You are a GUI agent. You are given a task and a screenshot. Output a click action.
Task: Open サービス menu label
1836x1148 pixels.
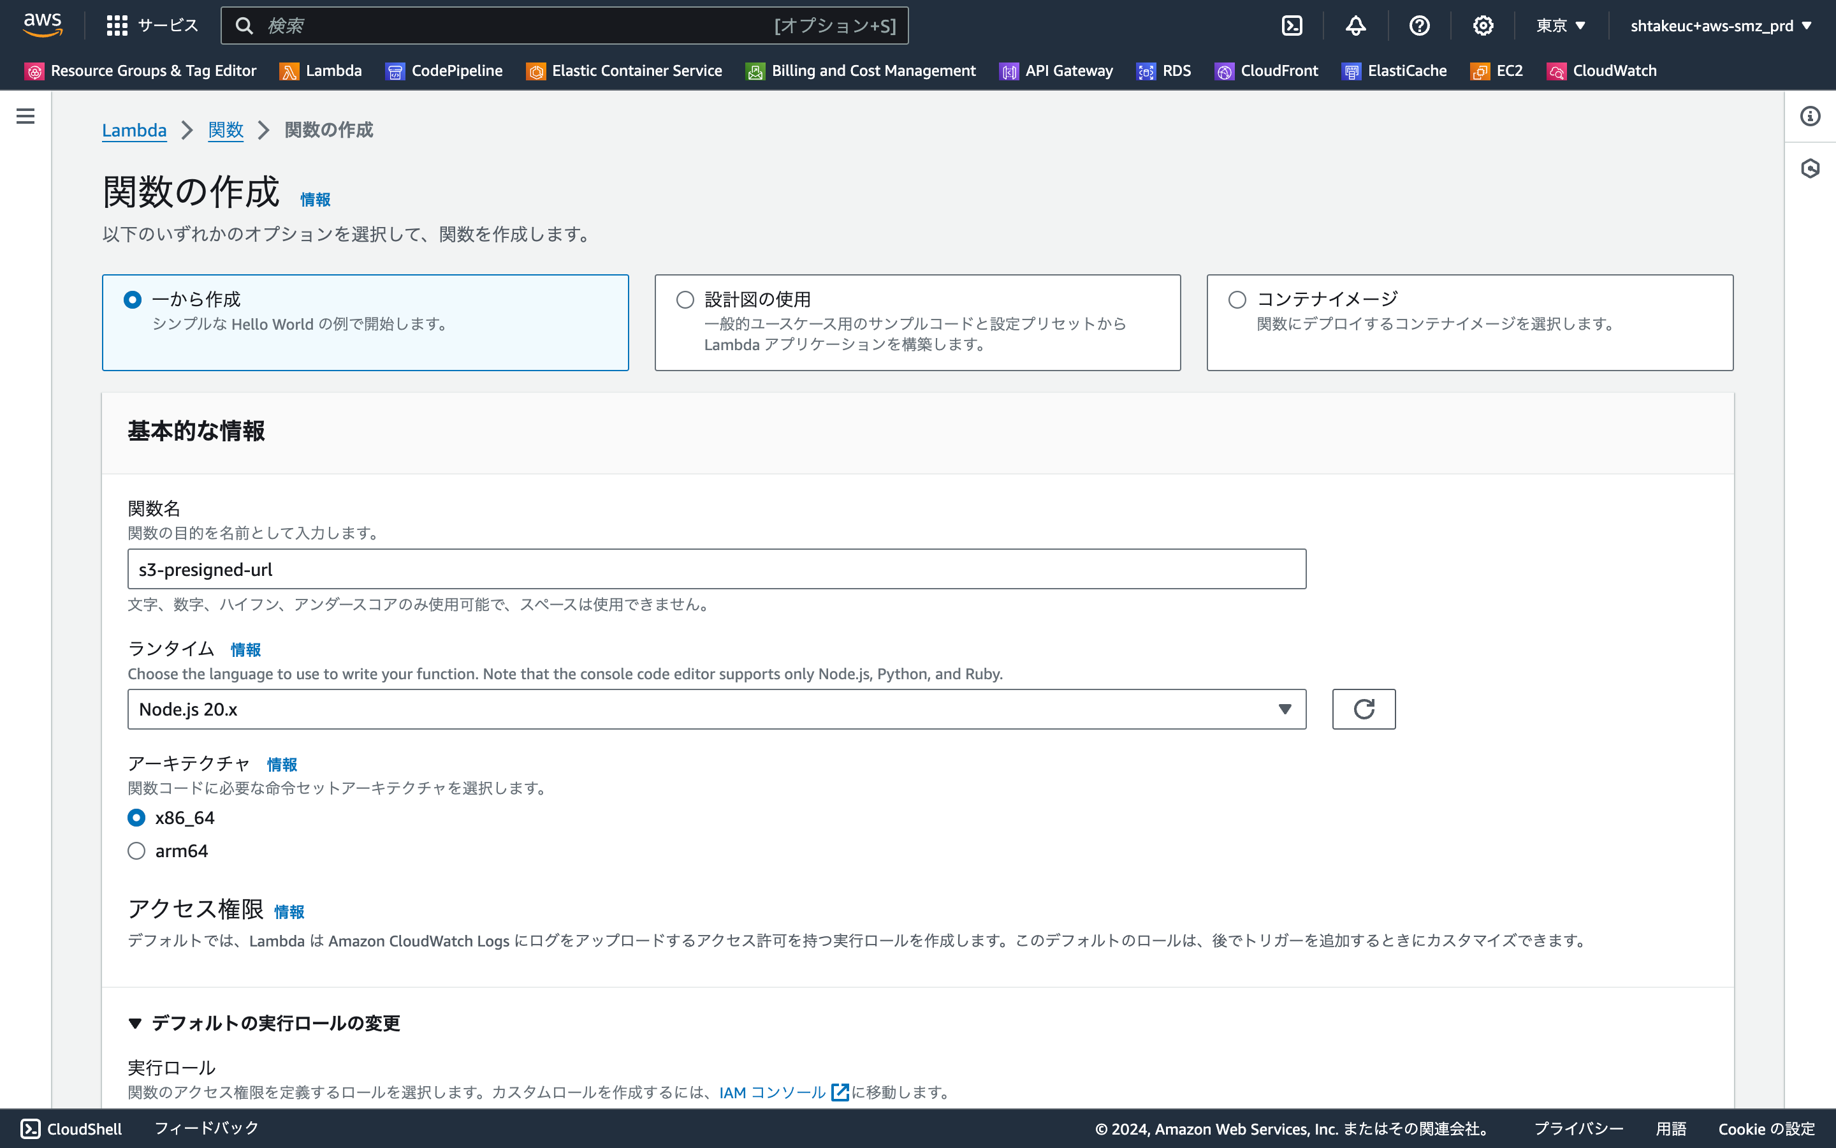tap(168, 26)
